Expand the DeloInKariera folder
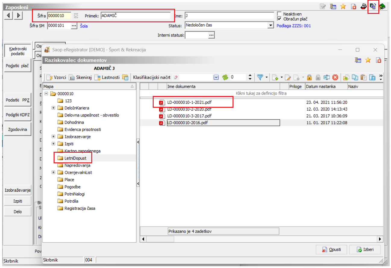 54,108
